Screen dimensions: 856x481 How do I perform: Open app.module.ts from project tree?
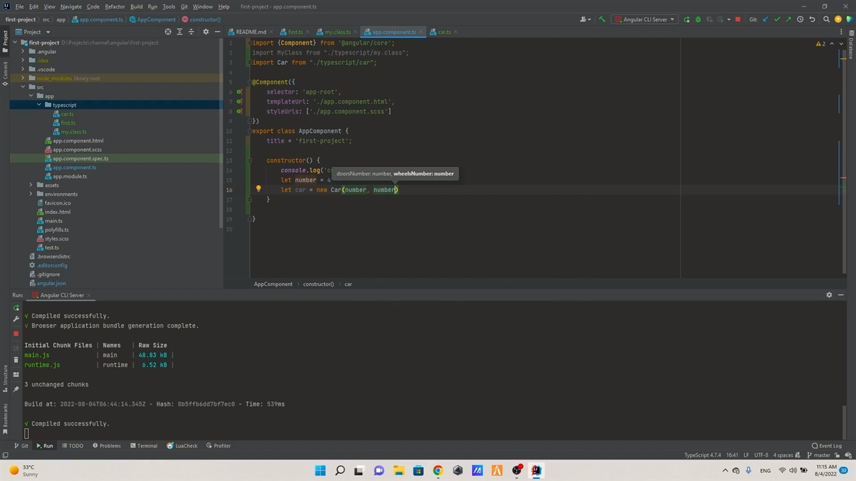[x=70, y=176]
